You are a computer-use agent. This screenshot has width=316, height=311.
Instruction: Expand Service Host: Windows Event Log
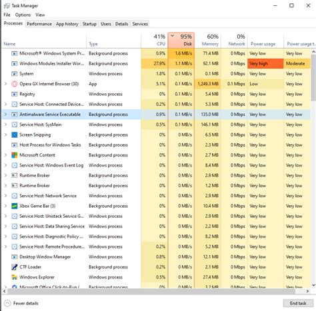6,165
